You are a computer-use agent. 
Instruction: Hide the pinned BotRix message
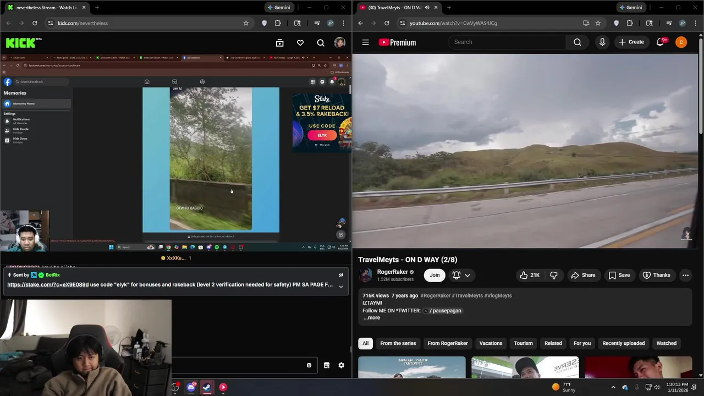pos(341,275)
